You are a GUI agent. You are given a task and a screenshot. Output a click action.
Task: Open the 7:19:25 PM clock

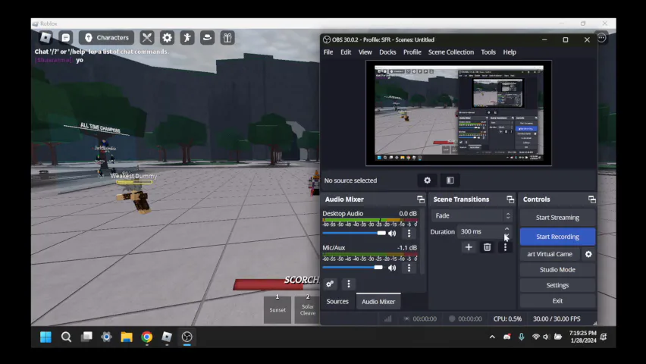[583, 337]
